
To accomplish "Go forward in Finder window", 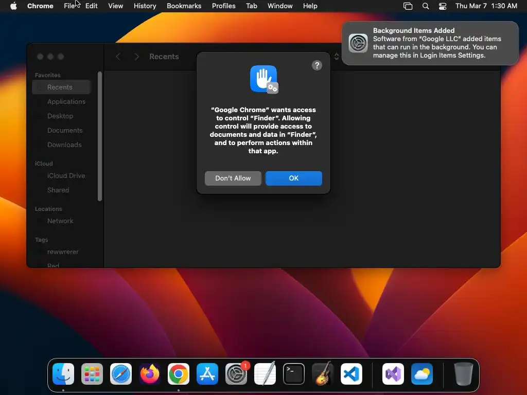I will [136, 57].
